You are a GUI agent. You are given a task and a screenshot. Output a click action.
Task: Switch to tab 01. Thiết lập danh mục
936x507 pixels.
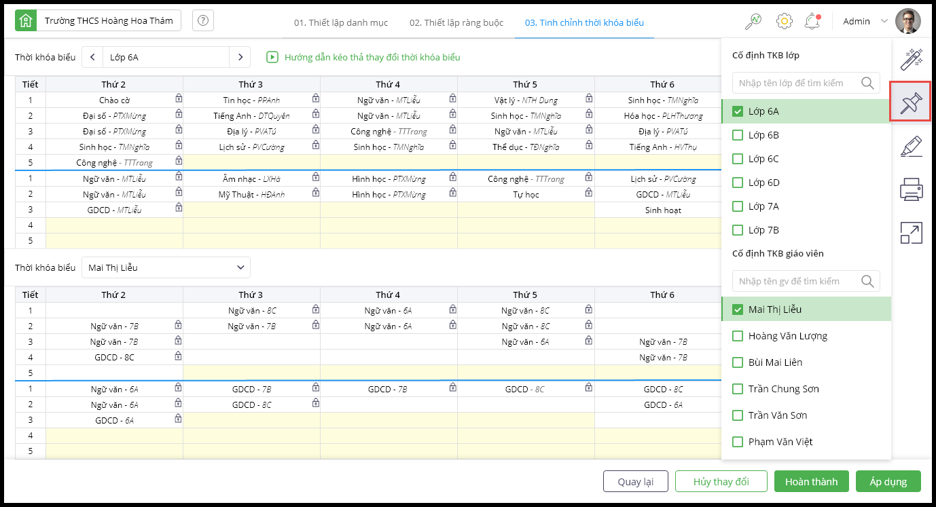pyautogui.click(x=341, y=22)
